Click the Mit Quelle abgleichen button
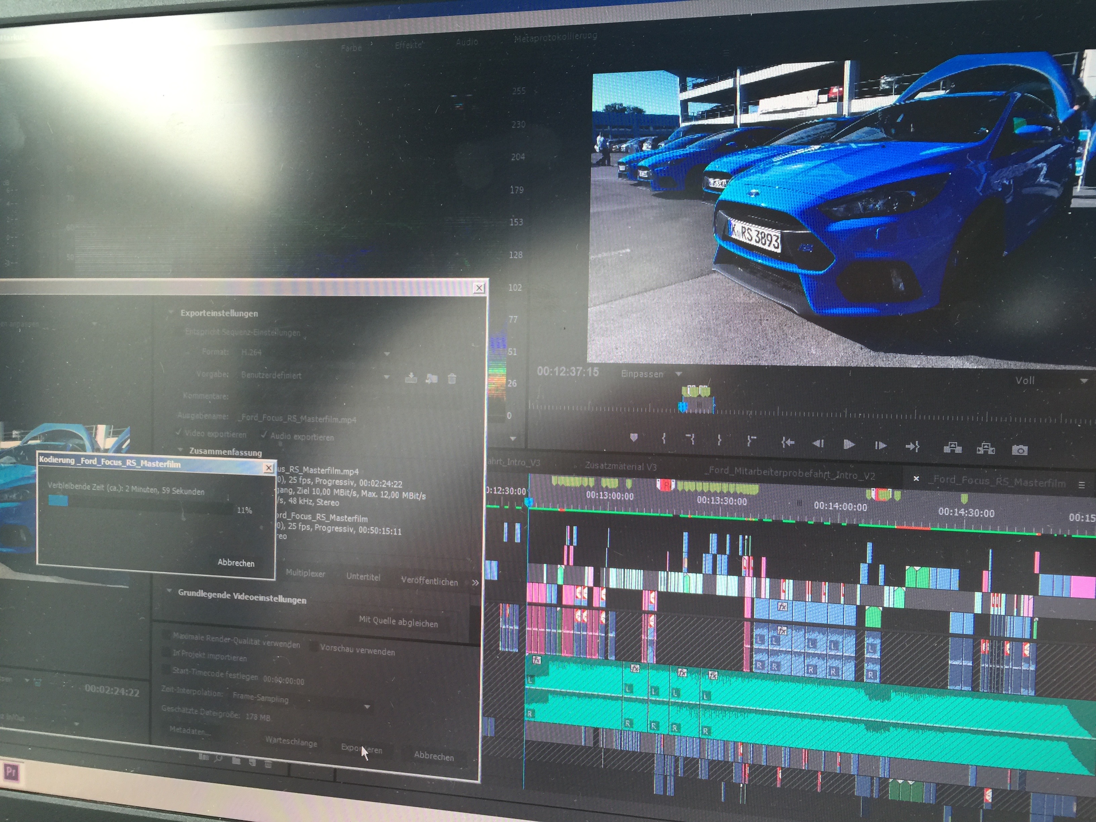The width and height of the screenshot is (1096, 822). tap(398, 621)
